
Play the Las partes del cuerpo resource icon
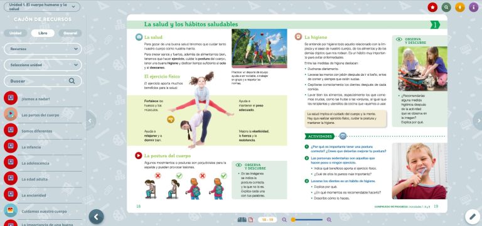click(x=11, y=114)
